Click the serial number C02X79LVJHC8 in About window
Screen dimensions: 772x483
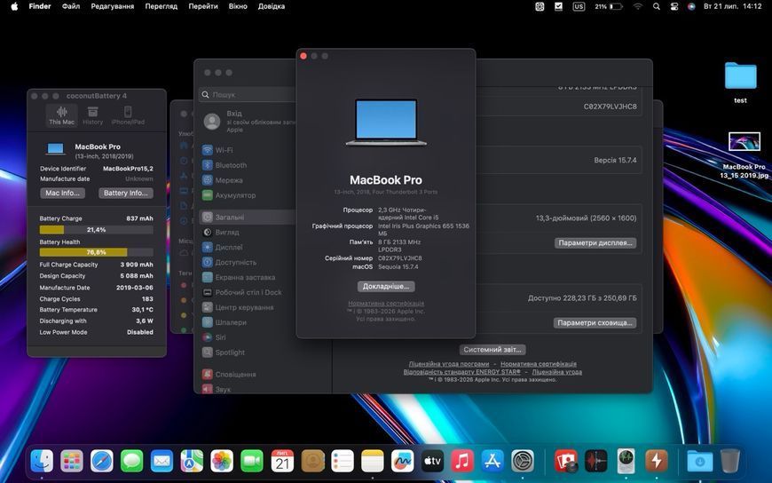(400, 257)
